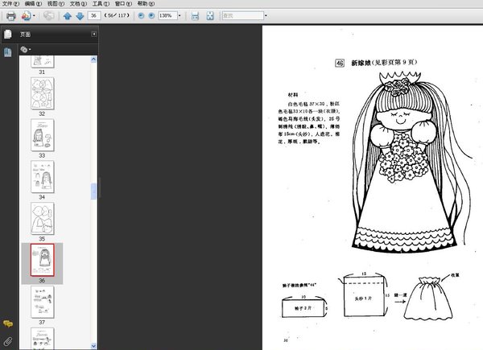The height and width of the screenshot is (350, 483).
Task: Click the 新嫁娘 heading in document
Action: coord(361,63)
